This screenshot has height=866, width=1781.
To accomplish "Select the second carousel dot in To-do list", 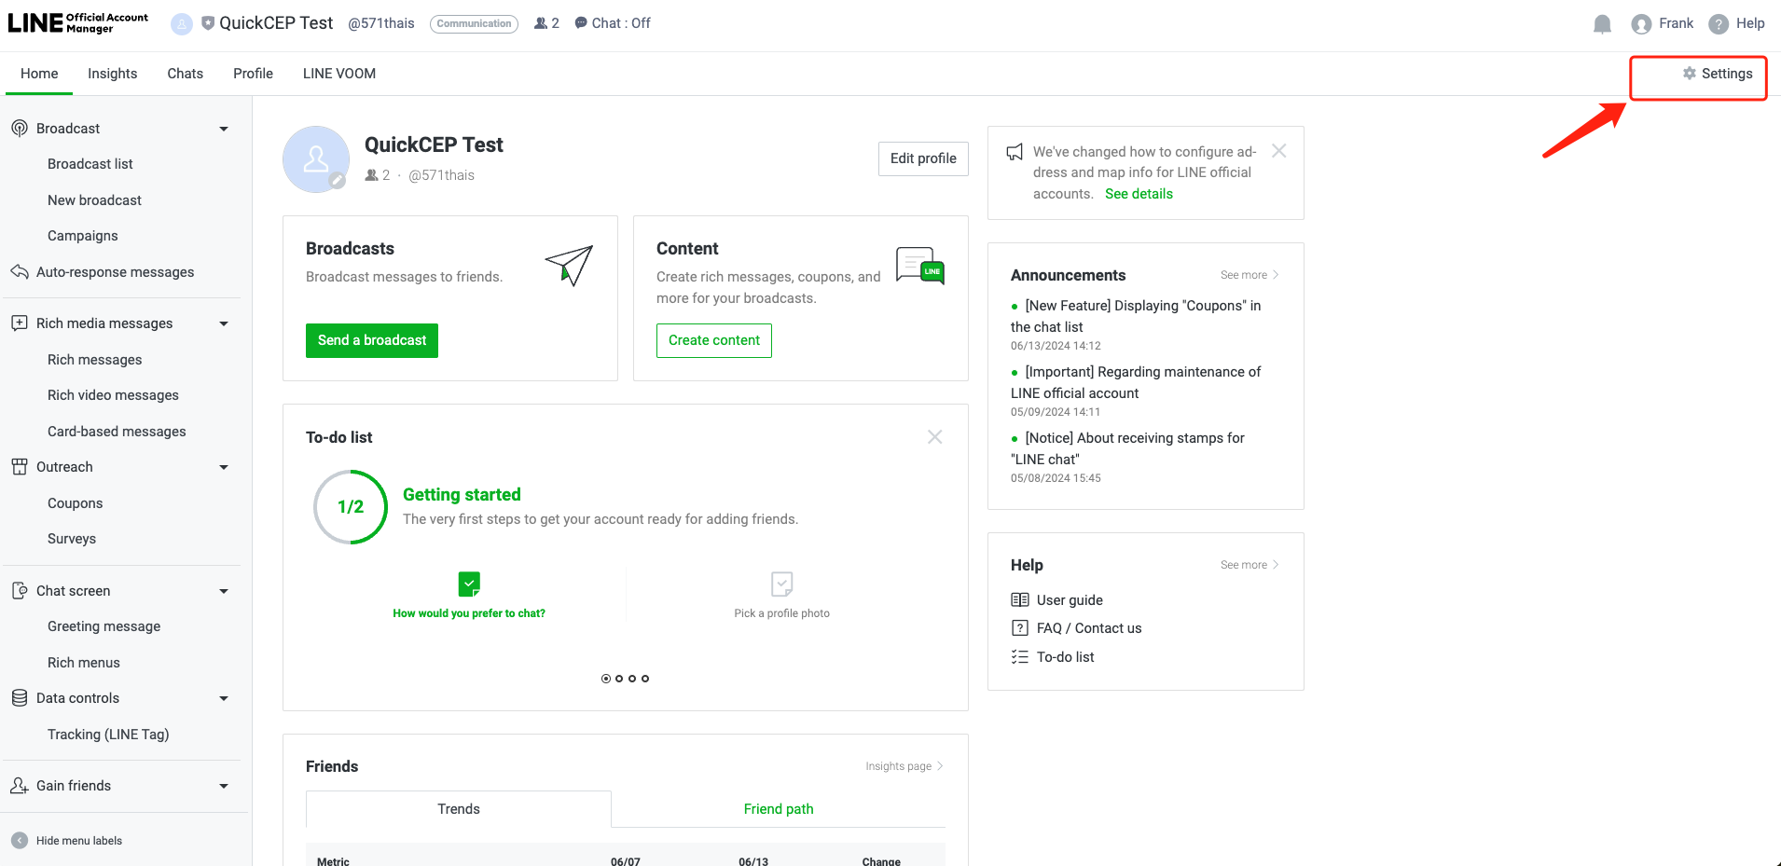I will point(619,679).
